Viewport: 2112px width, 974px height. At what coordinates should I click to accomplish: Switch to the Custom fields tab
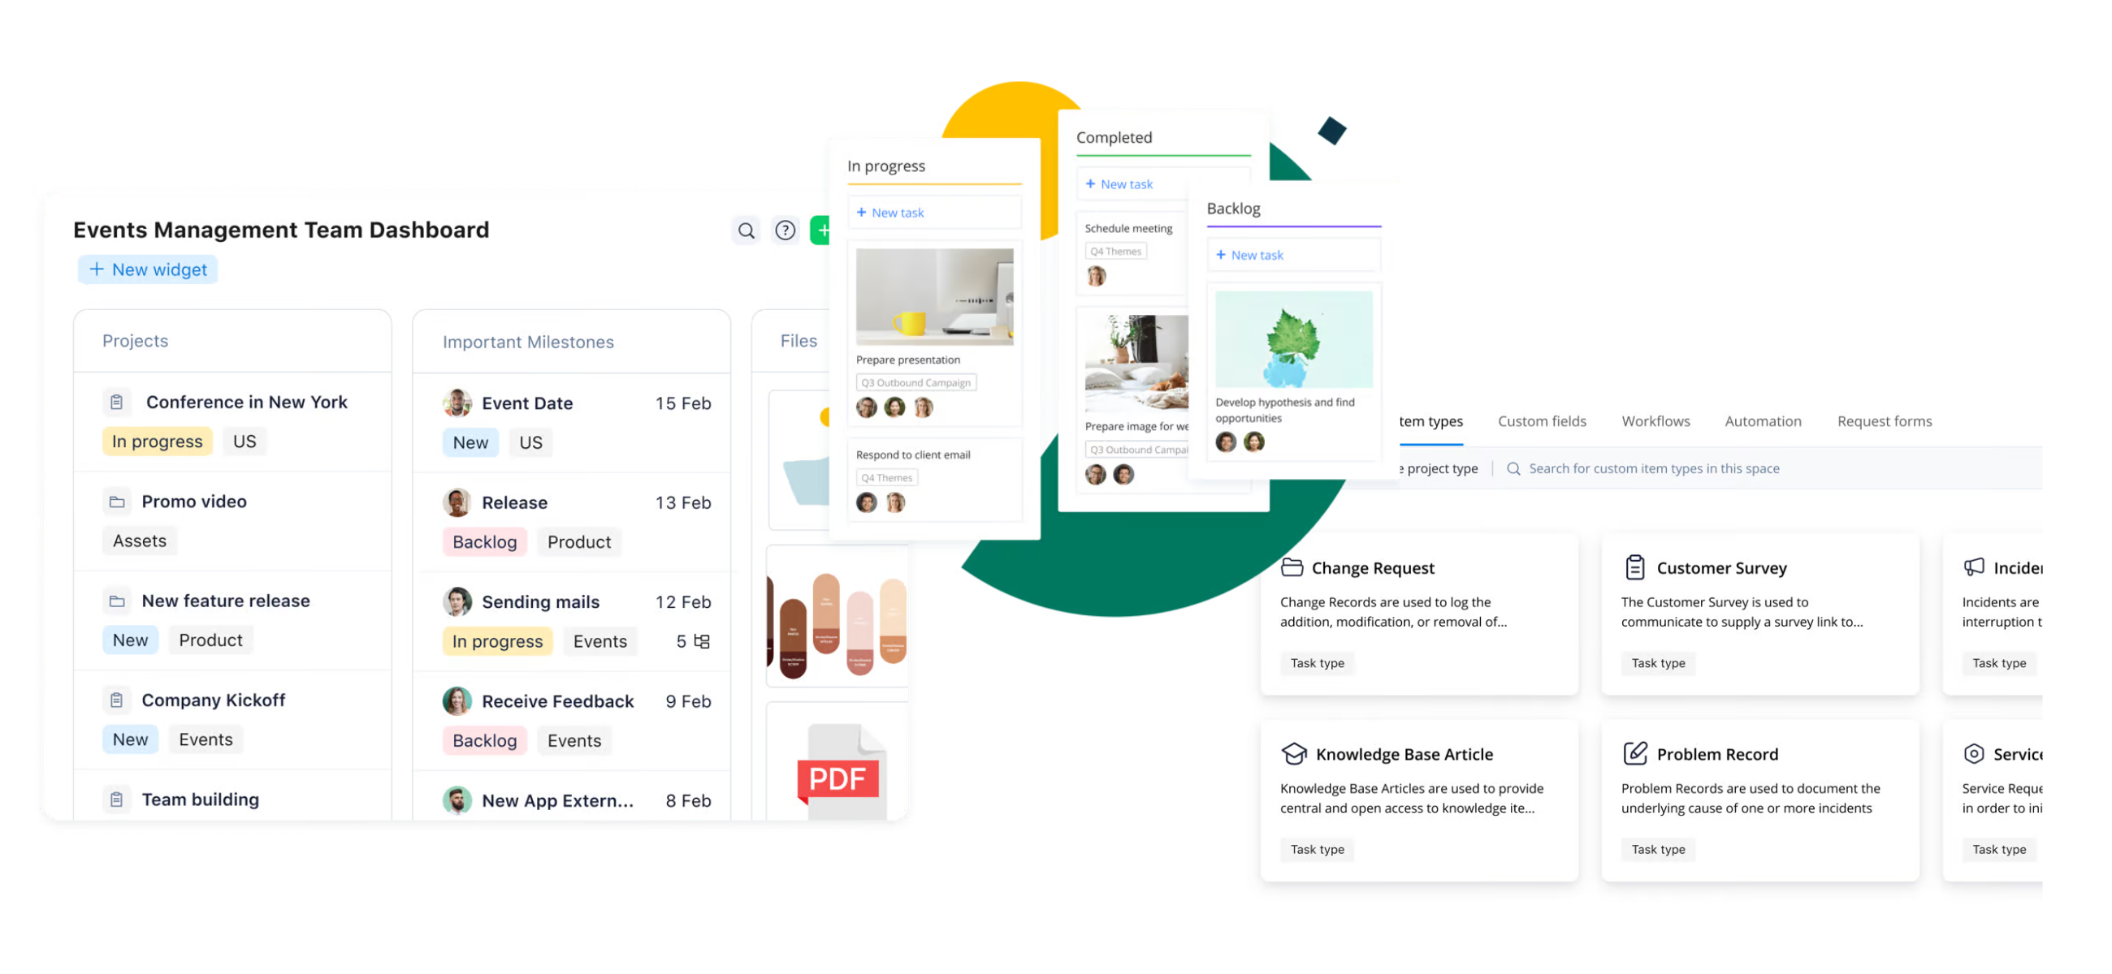click(x=1542, y=421)
